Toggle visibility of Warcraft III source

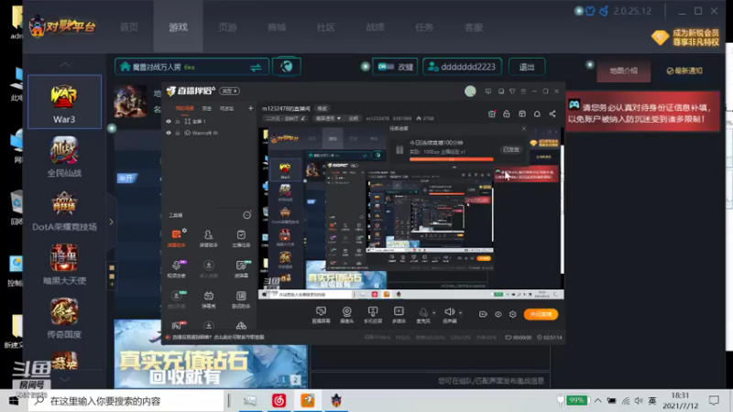tap(169, 133)
